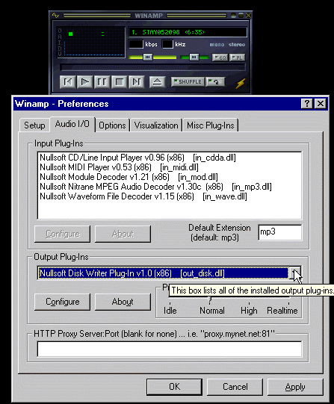334x404 pixels.
Task: Click the Winamp lightning bolt logo
Action: [x=240, y=83]
